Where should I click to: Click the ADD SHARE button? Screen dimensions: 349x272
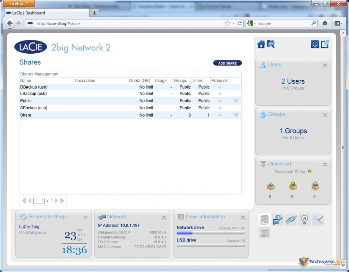tap(228, 63)
